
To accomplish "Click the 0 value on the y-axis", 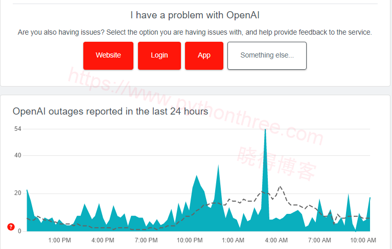I will coord(19,231).
